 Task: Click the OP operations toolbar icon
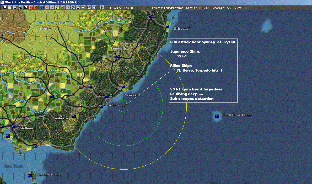click(x=84, y=8)
